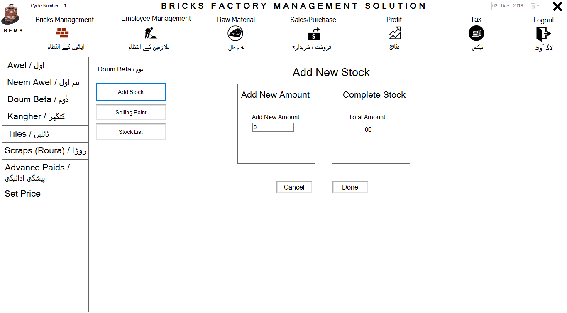Click the Cancel button
The image size is (567, 313).
pyautogui.click(x=294, y=187)
